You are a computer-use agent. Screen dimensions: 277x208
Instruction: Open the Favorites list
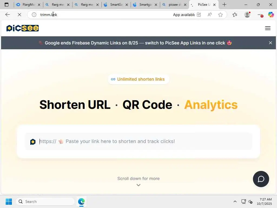coord(235,15)
